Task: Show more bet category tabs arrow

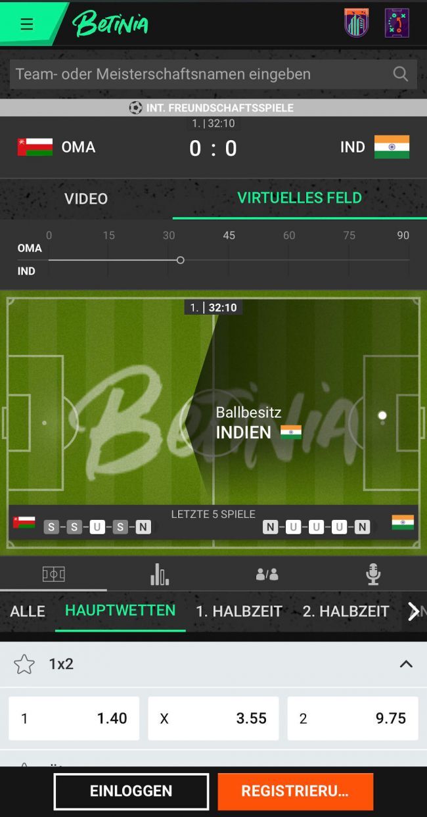Action: (x=413, y=611)
